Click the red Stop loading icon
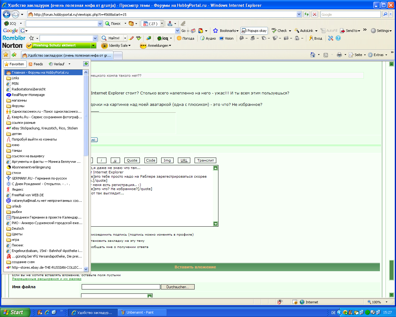Viewport: 396px width, 317px height. coord(315,14)
